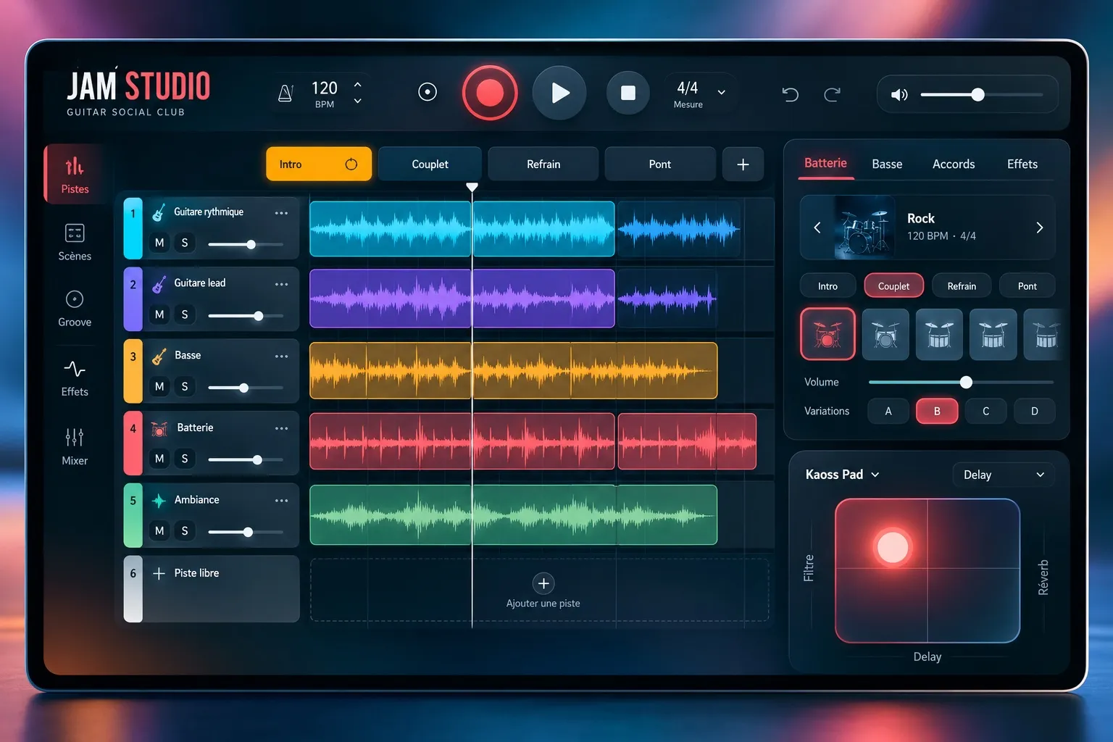1113x742 pixels.
Task: Increase BPM with the up arrow
Action: [357, 84]
